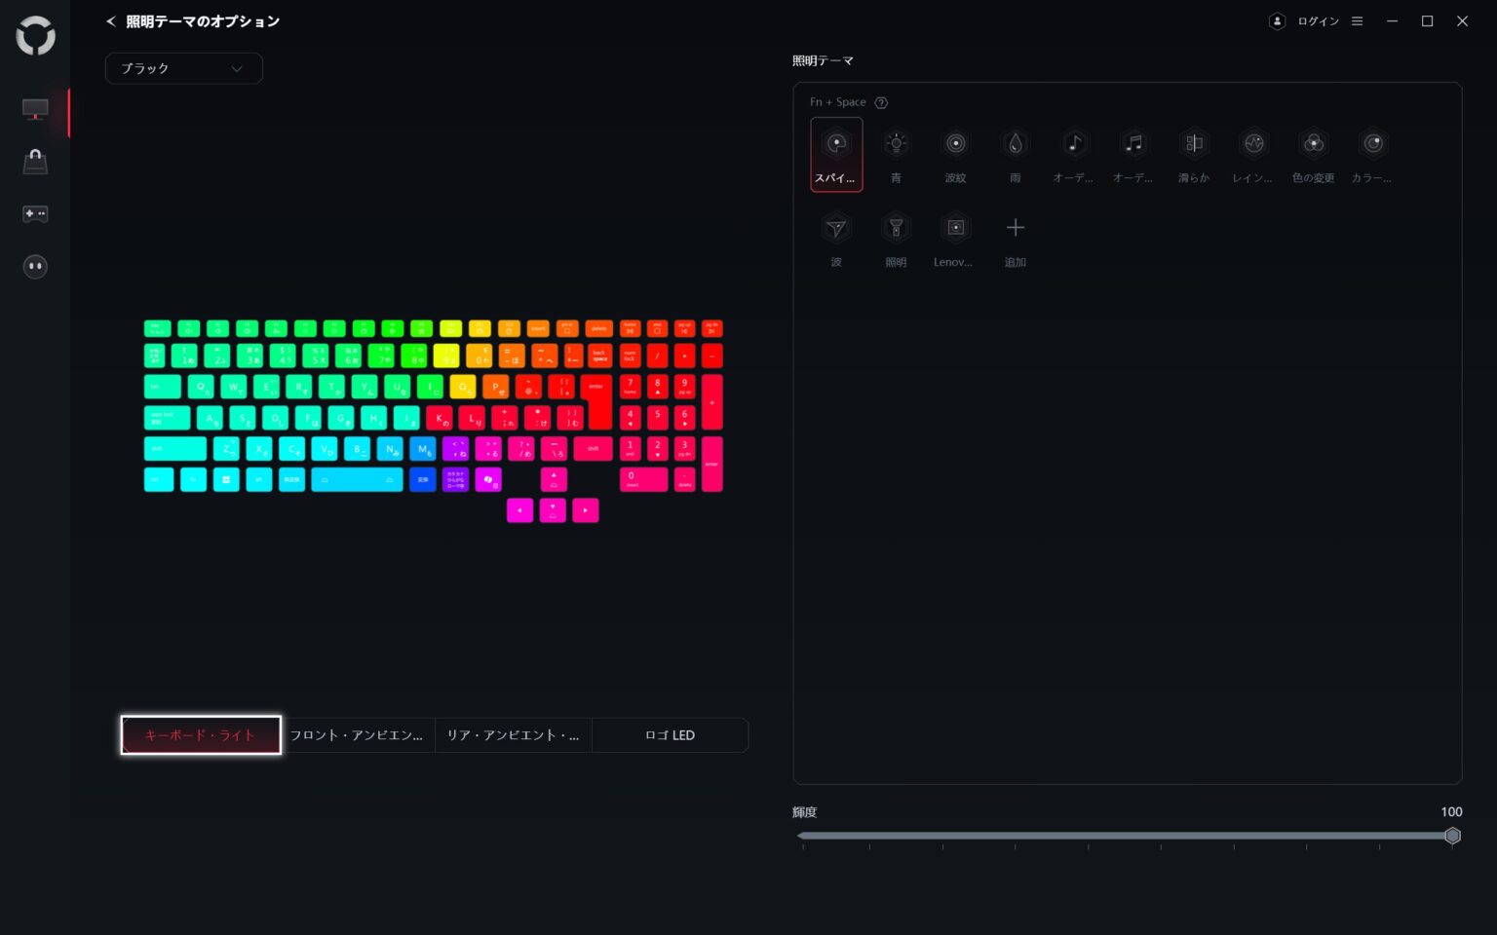This screenshot has width=1497, height=935.
Task: Open the gamepad section in sidebar
Action: click(35, 213)
